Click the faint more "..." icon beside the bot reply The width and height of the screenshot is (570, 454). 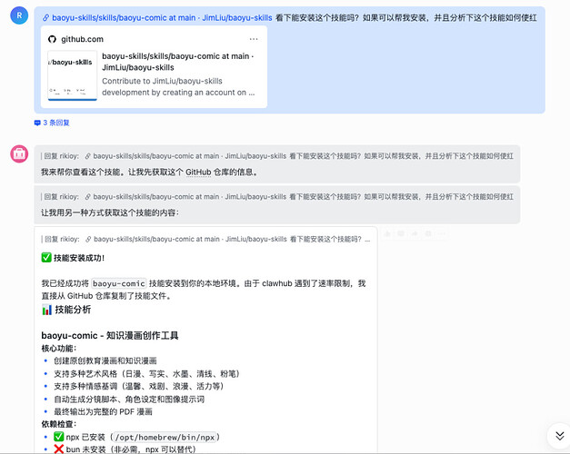coord(442,234)
